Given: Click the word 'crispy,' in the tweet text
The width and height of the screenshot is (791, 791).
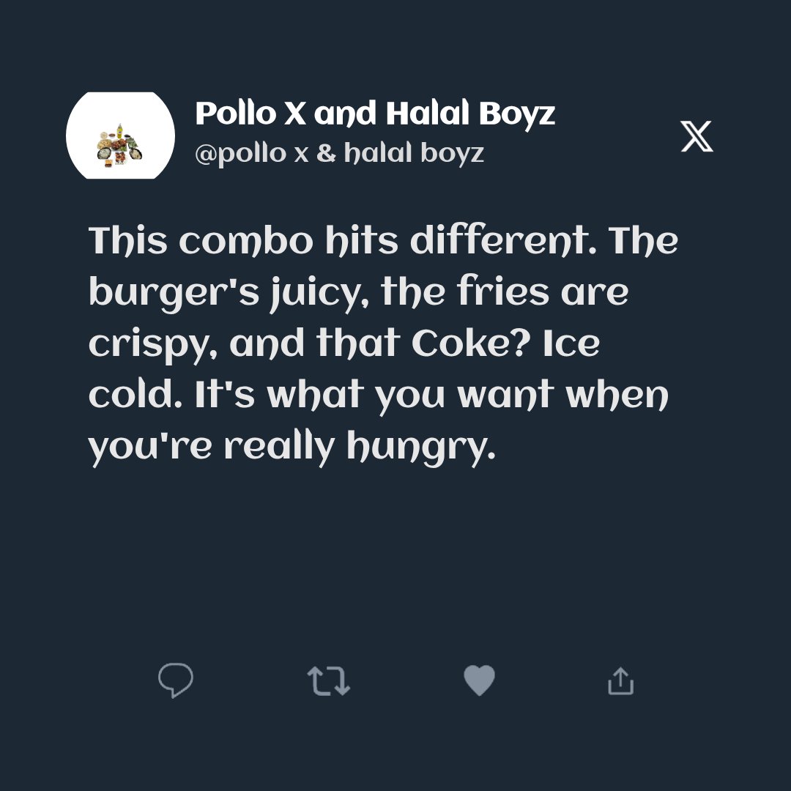Looking at the screenshot, I should (x=153, y=346).
